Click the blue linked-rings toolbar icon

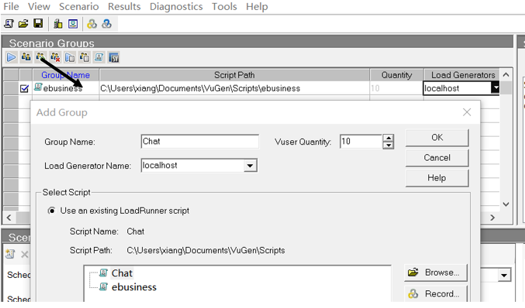[106, 24]
